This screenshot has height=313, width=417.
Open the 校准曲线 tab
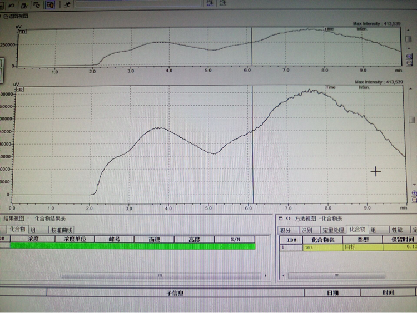61,230
